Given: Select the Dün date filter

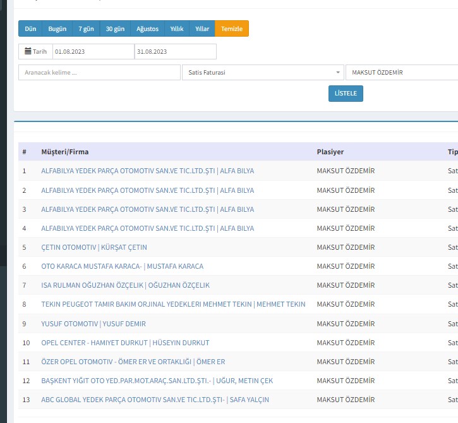Looking at the screenshot, I should (30, 28).
